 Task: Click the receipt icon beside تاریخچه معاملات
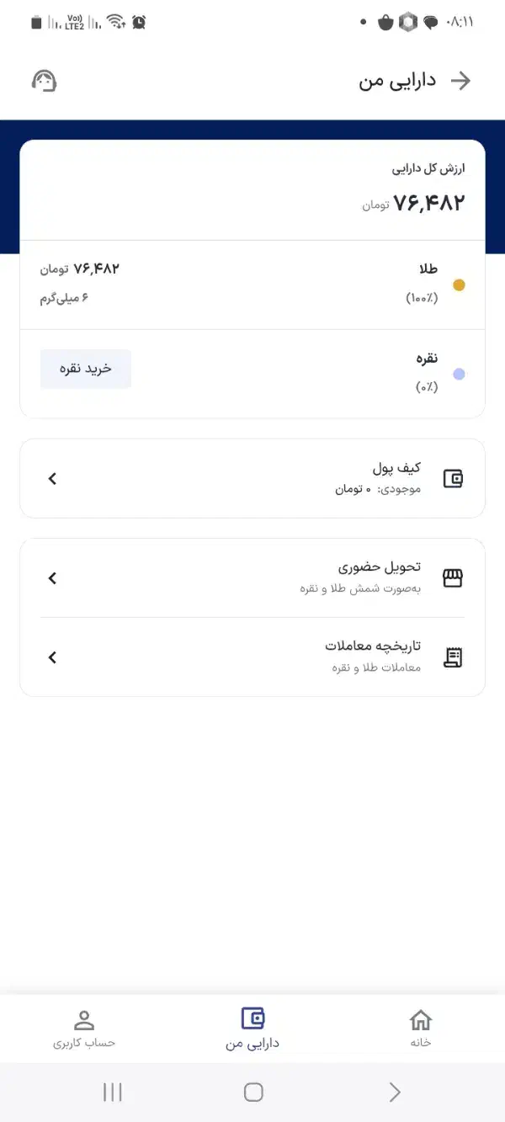[453, 657]
